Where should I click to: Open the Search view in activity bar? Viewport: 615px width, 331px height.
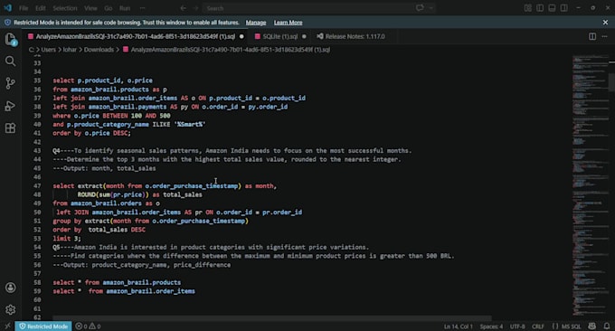pyautogui.click(x=11, y=61)
